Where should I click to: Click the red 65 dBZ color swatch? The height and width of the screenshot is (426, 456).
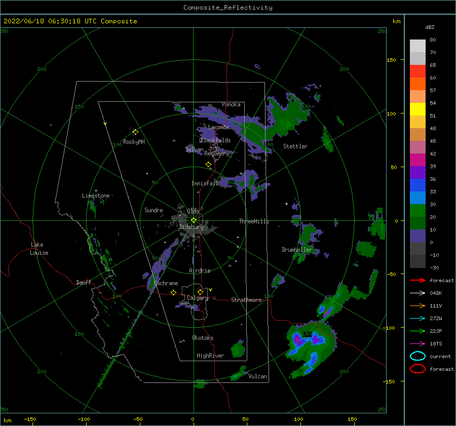pyautogui.click(x=417, y=71)
